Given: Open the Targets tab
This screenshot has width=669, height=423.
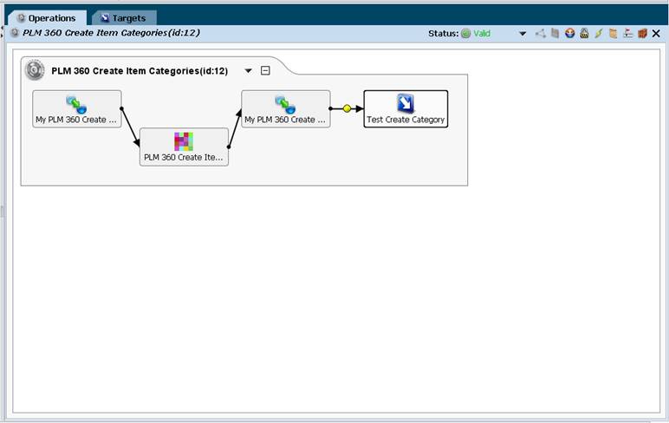Looking at the screenshot, I should pos(124,18).
